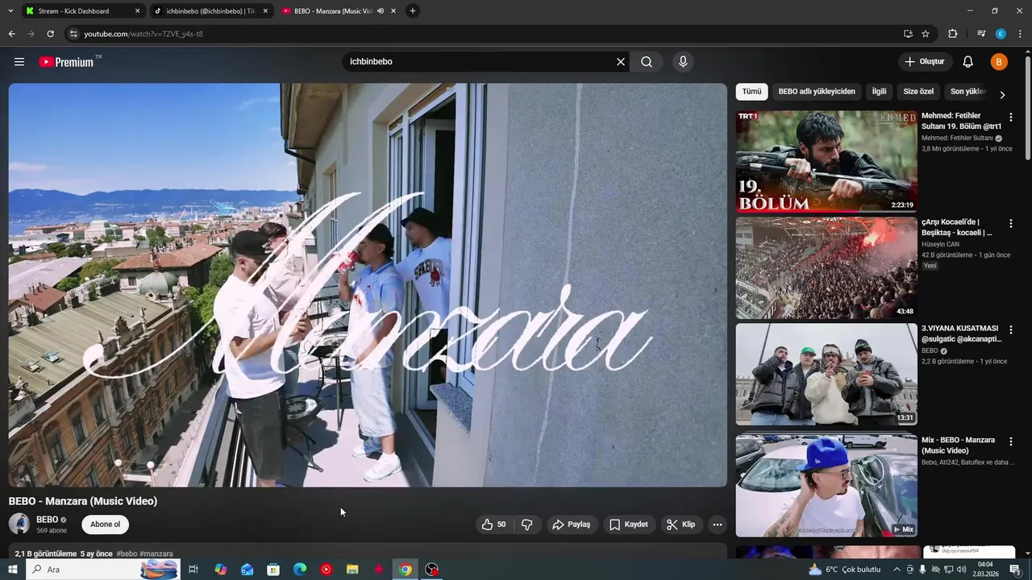Share the video via Paylaş button
This screenshot has width=1032, height=580.
pos(572,524)
